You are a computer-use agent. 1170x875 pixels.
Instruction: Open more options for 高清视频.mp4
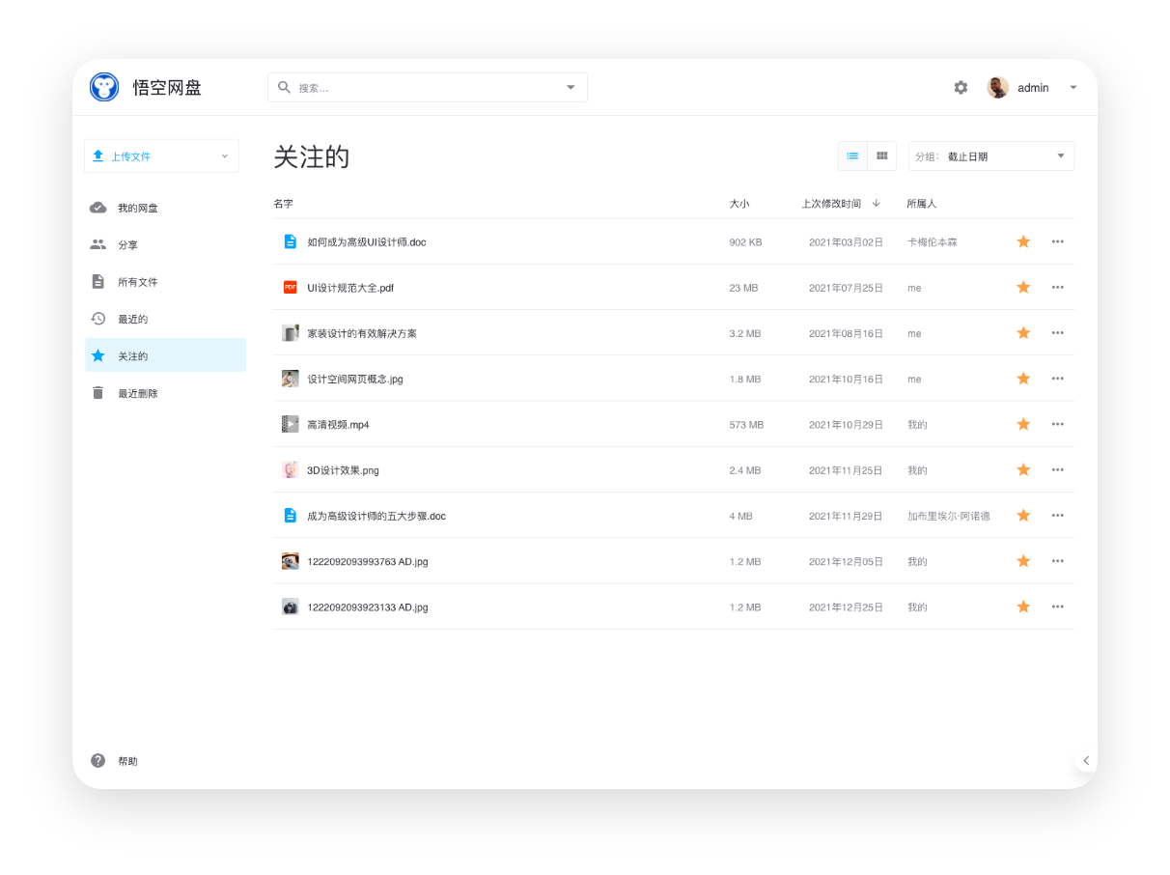coord(1058,424)
